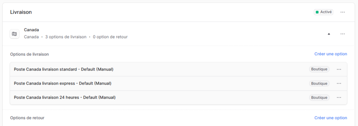Click the Canada zone title
The width and height of the screenshot is (358, 126).
[x=32, y=30]
